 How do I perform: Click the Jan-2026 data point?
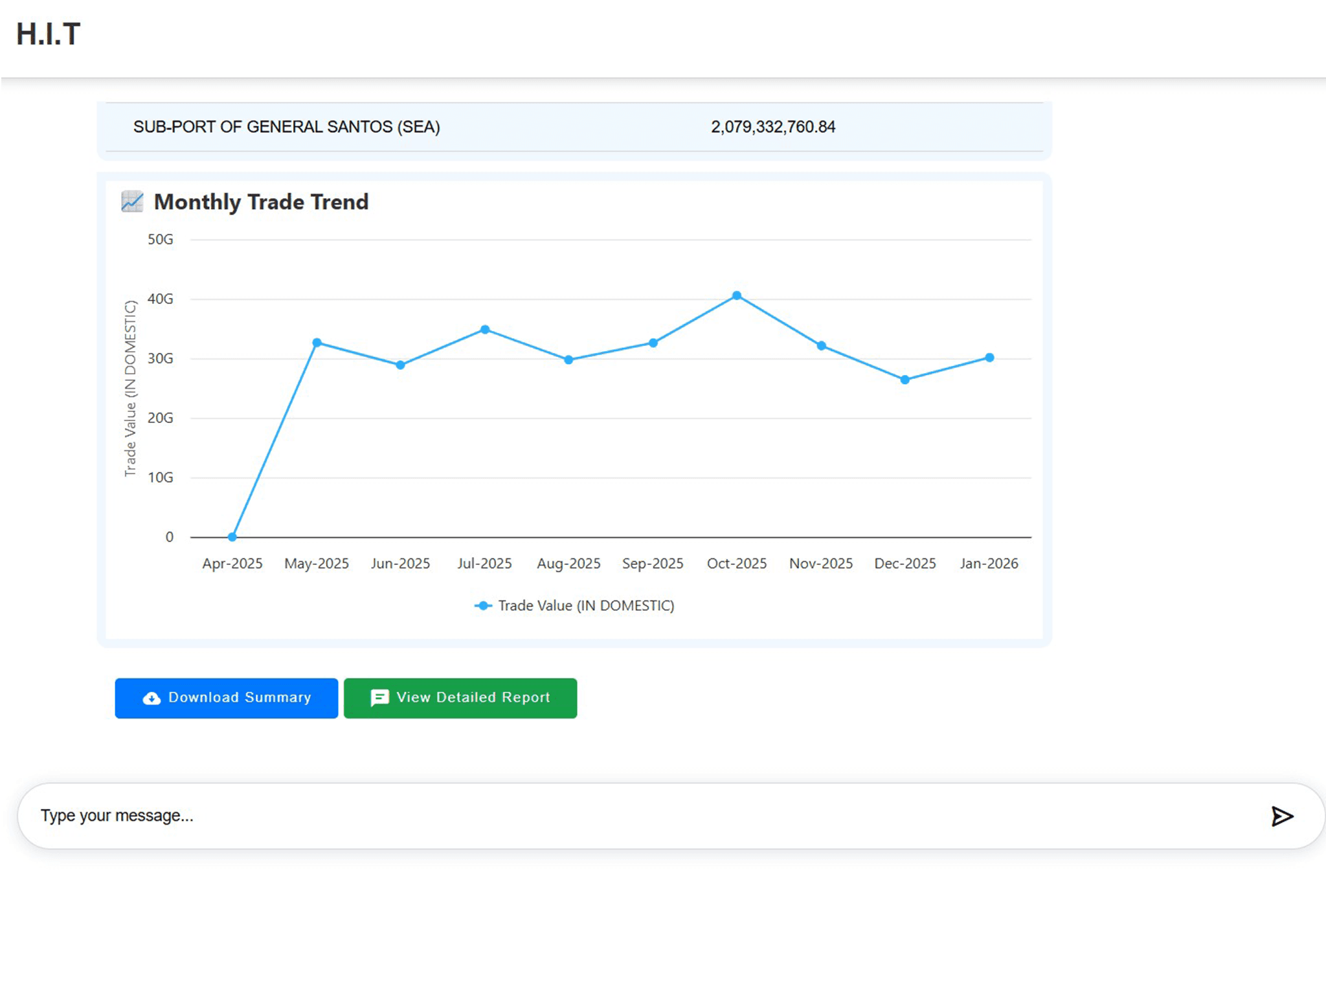click(989, 358)
